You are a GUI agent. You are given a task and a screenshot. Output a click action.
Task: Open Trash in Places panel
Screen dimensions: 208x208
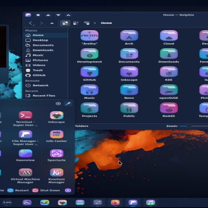coord(46,70)
